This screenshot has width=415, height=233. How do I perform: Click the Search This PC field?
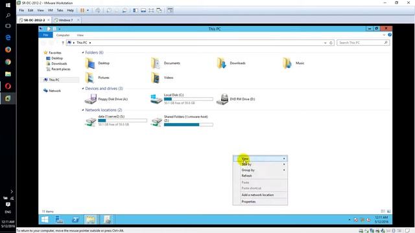tap(363, 43)
